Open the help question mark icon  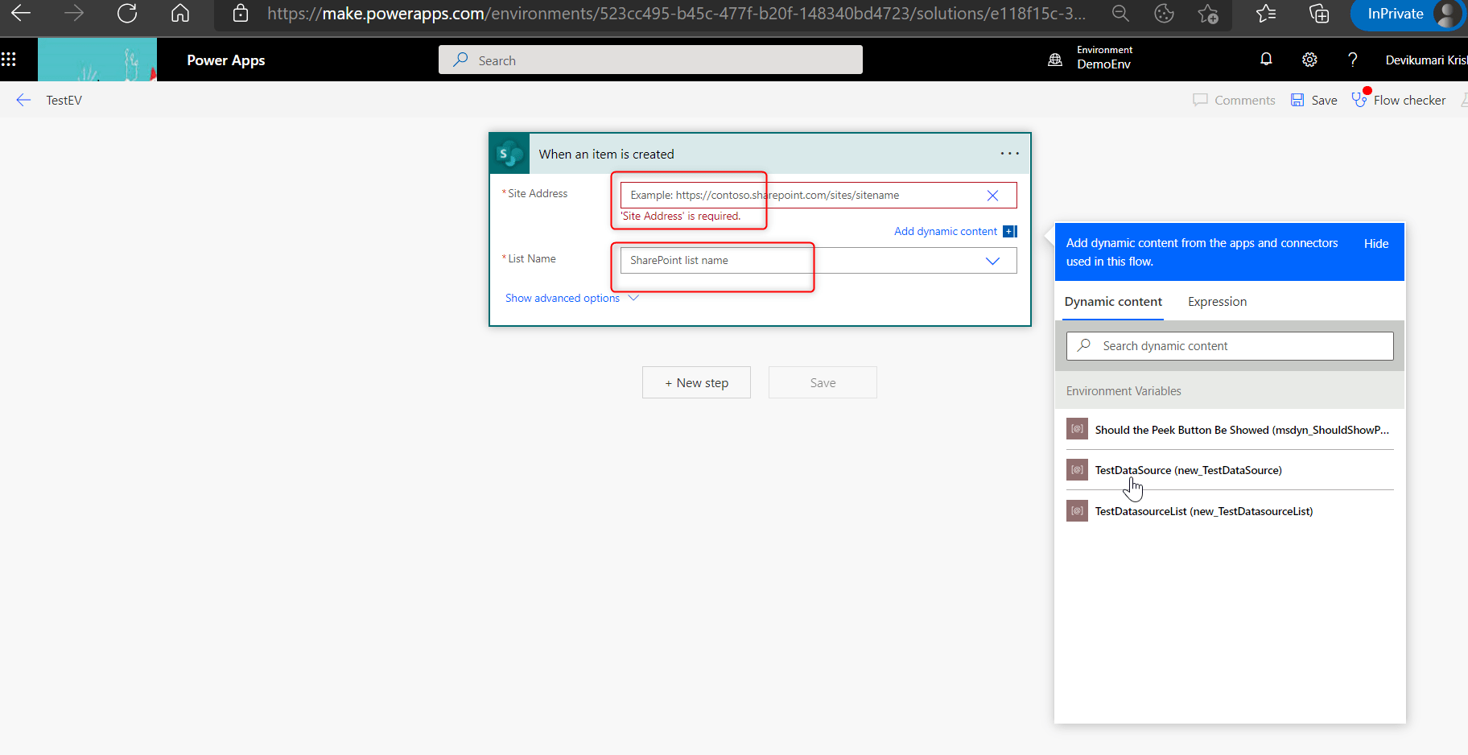(x=1353, y=60)
